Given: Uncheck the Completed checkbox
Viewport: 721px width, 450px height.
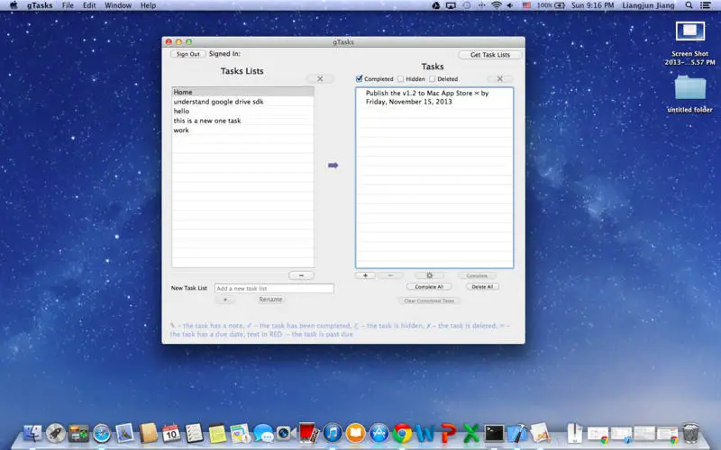Looking at the screenshot, I should click(359, 78).
